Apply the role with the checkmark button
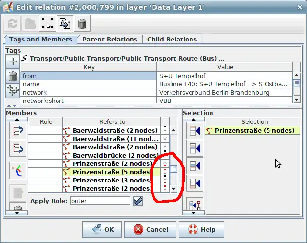307x243 pixels. tap(138, 201)
